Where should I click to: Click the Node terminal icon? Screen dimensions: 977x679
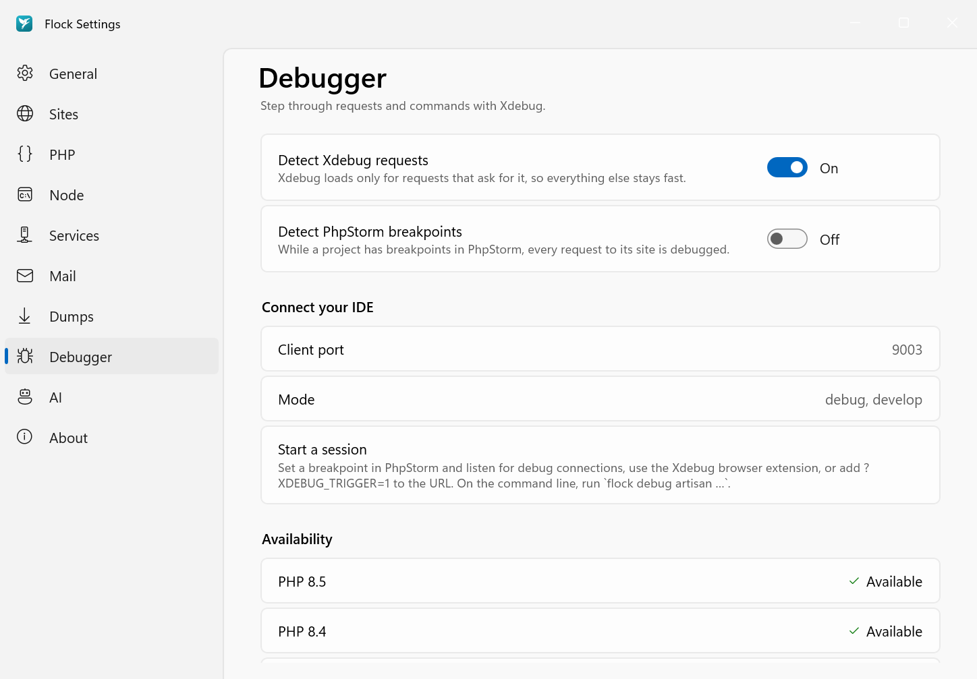[x=25, y=194]
